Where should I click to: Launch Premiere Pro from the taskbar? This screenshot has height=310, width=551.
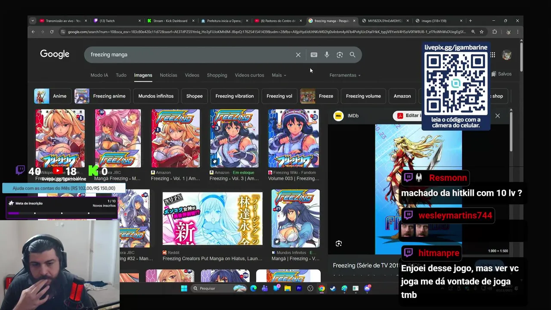299,288
